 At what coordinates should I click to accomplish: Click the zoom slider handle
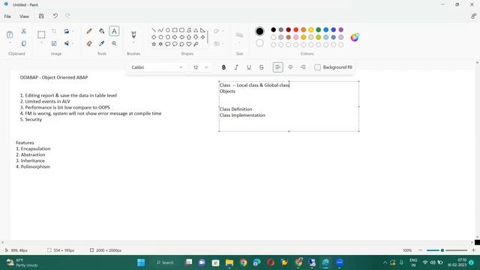tap(442, 250)
